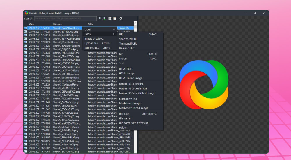The image size is (291, 160).
Task: Click file icon beside ShareX_37mn2774Or.png
Action: click(x=25, y=56)
